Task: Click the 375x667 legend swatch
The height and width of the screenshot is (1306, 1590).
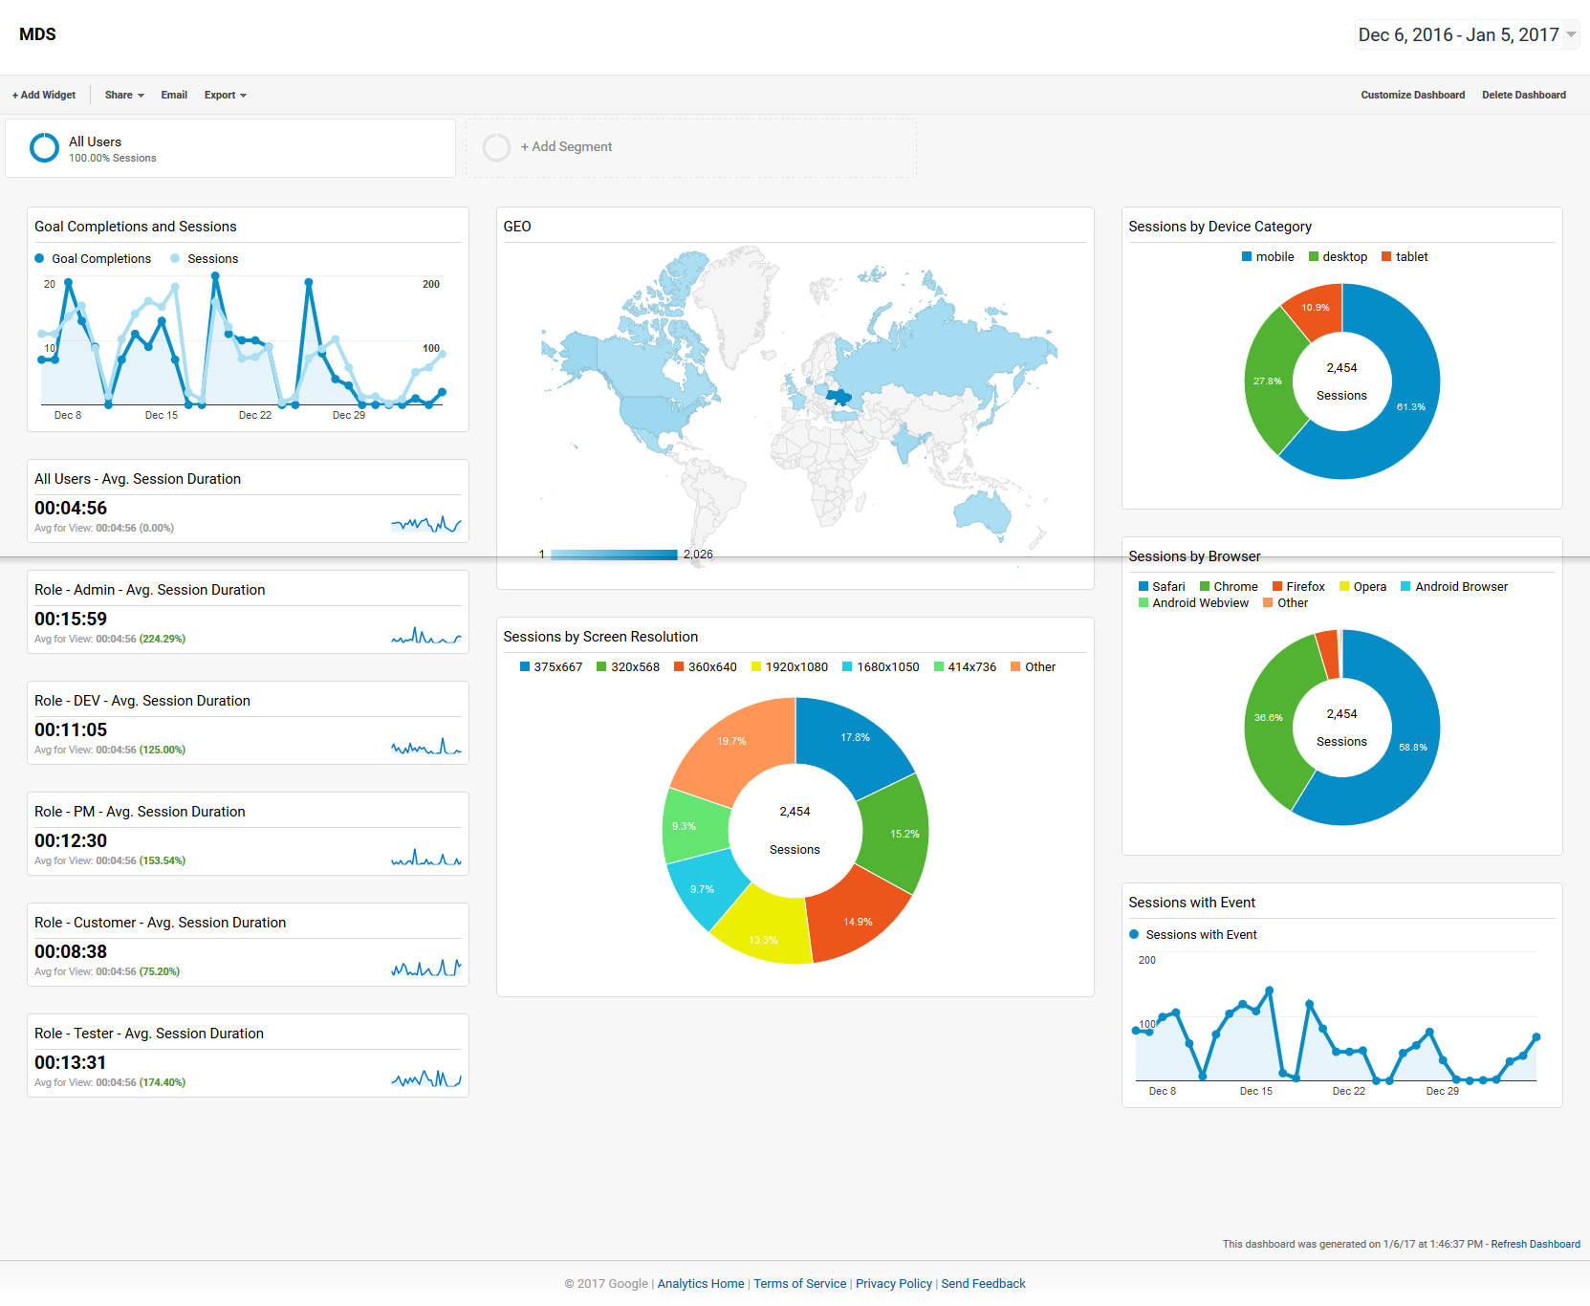Action: (x=525, y=666)
